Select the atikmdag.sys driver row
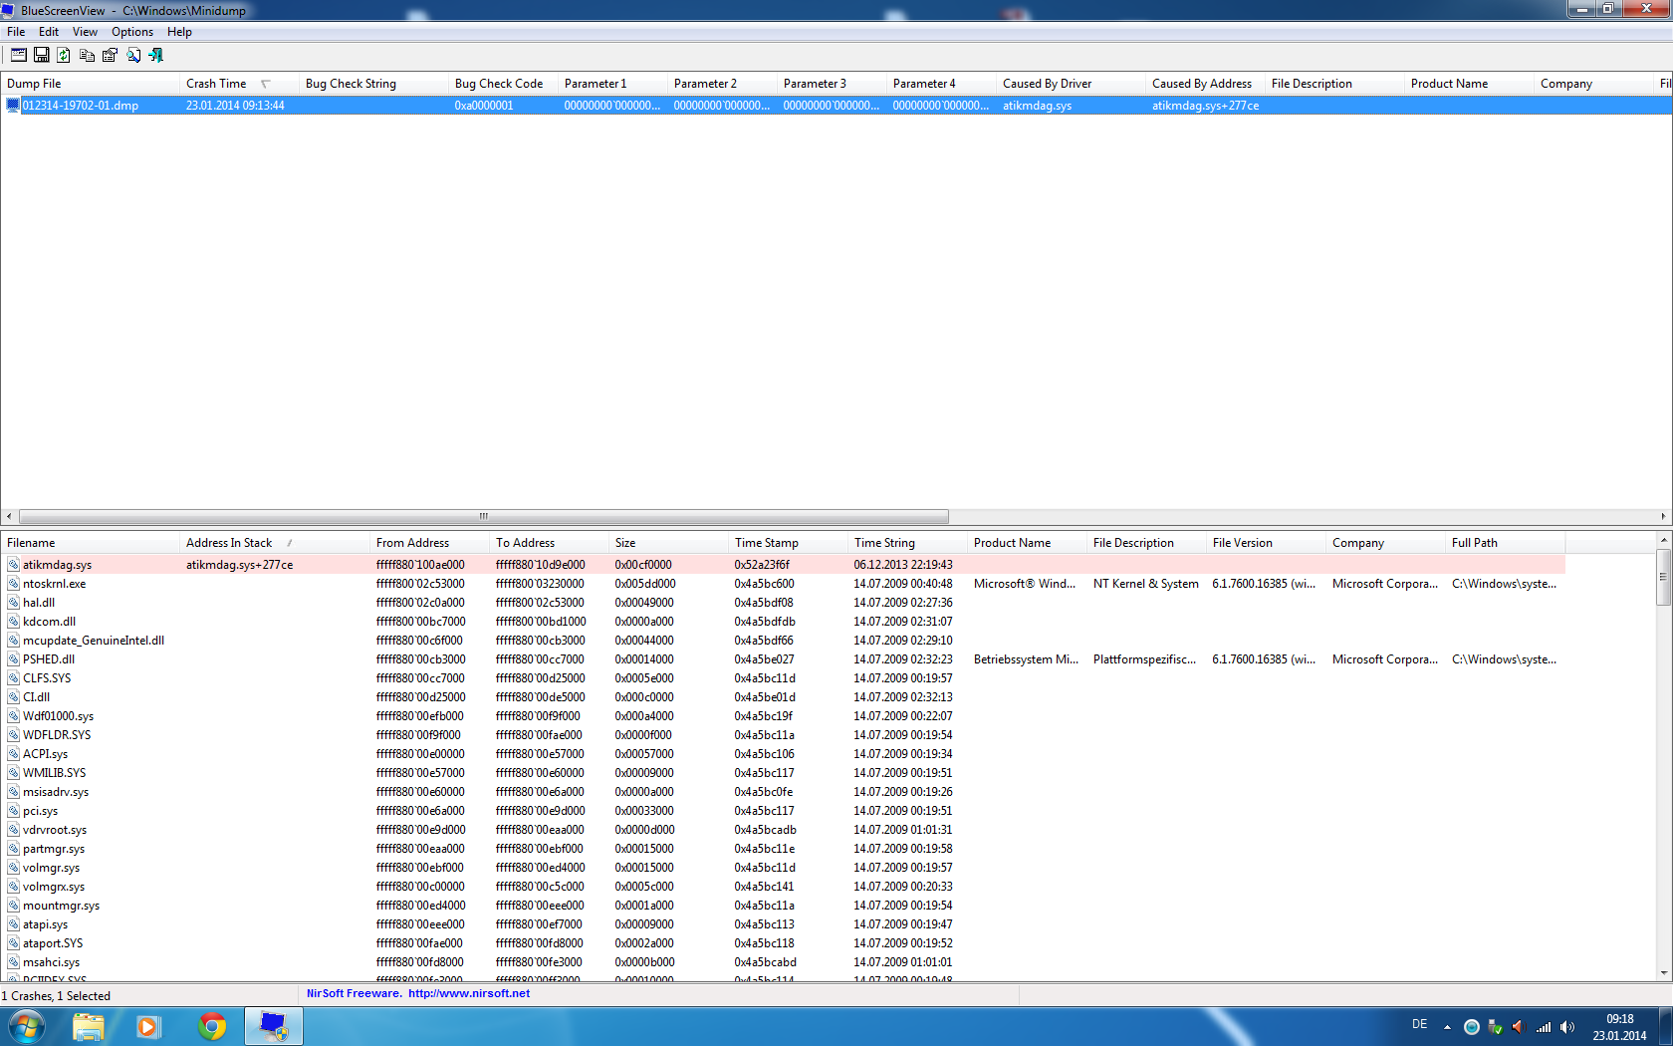The height and width of the screenshot is (1046, 1673). 783,565
